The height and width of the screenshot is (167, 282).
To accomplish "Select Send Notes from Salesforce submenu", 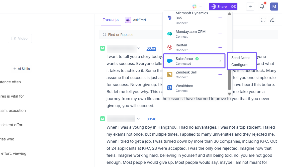I will click(x=241, y=58).
